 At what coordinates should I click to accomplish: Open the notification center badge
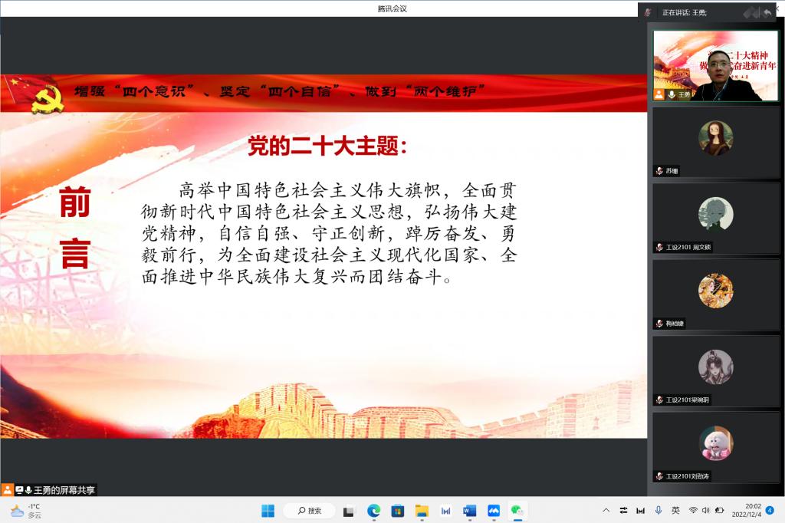pyautogui.click(x=770, y=510)
